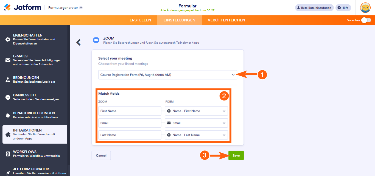
Task: Open Eigenschaften gear settings icon
Action: point(8,39)
